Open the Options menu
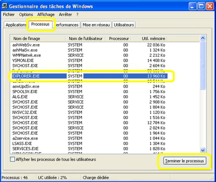Screen dimensions: 216x182 pyautogui.click(x=26, y=15)
